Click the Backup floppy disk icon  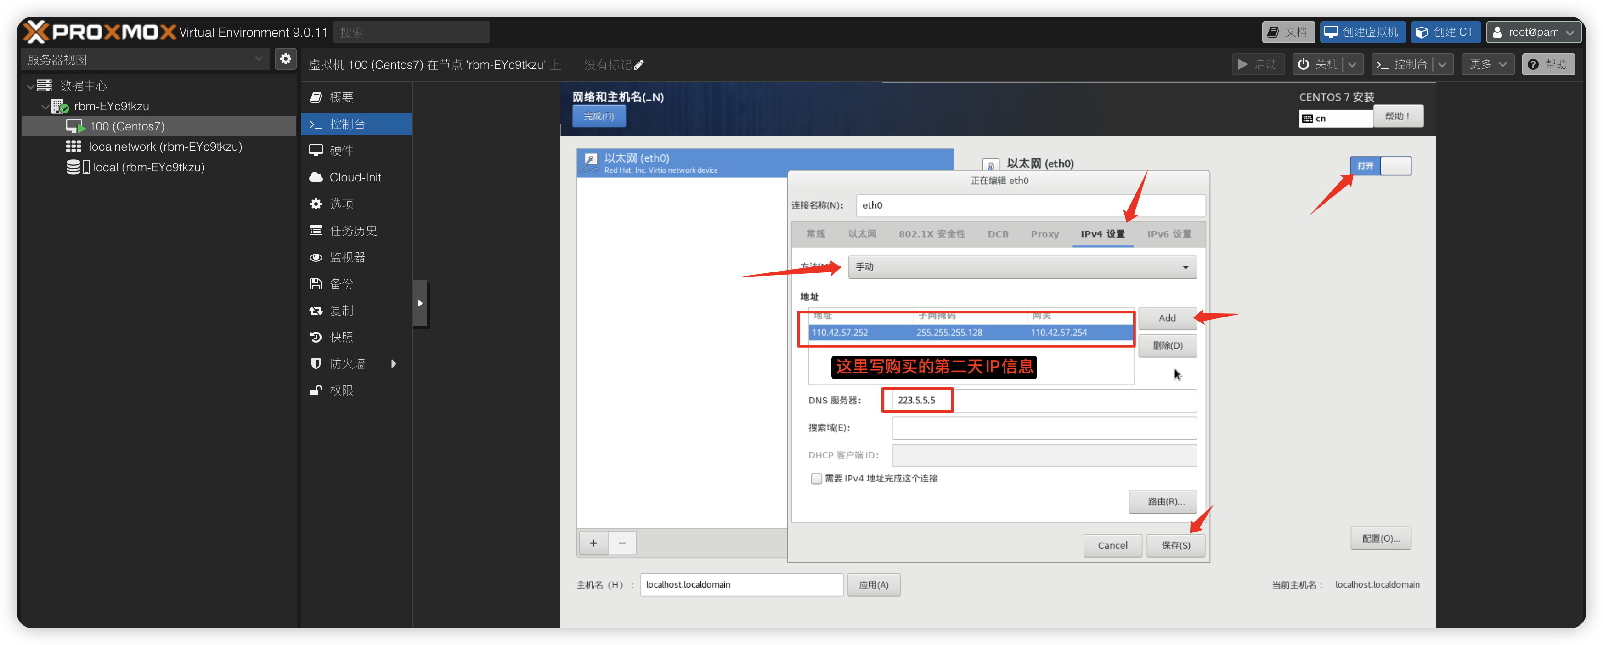coord(316,284)
